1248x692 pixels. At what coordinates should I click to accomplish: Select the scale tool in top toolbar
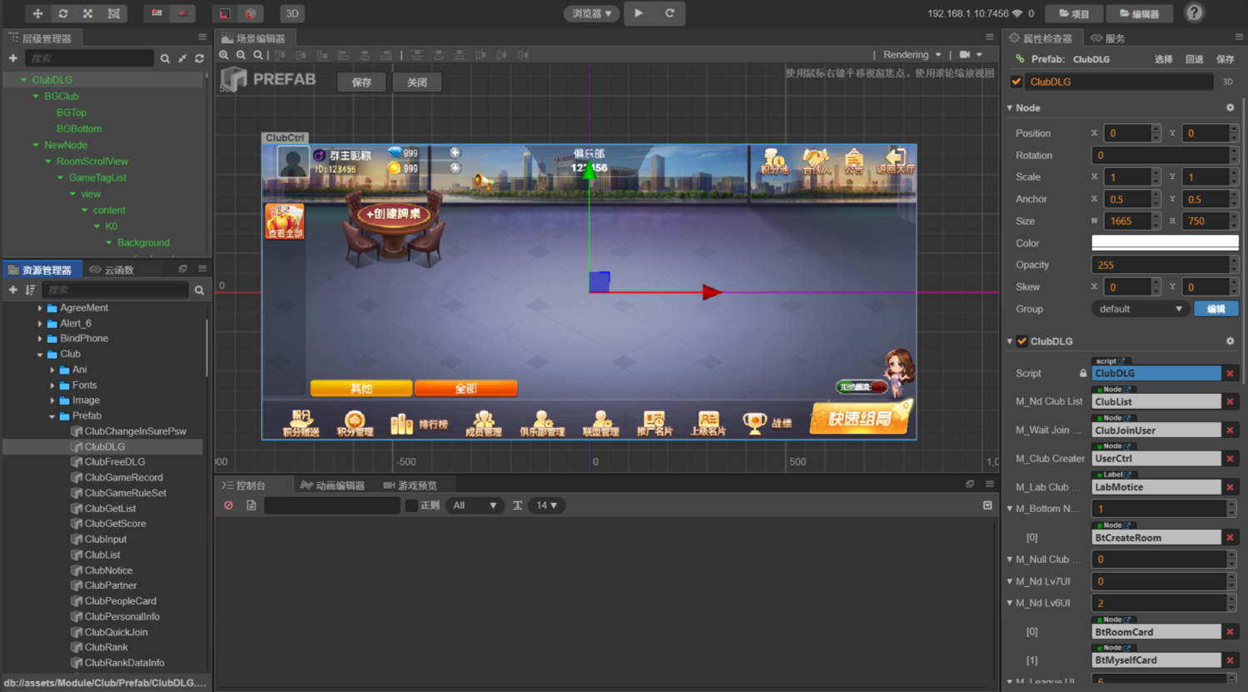[88, 13]
